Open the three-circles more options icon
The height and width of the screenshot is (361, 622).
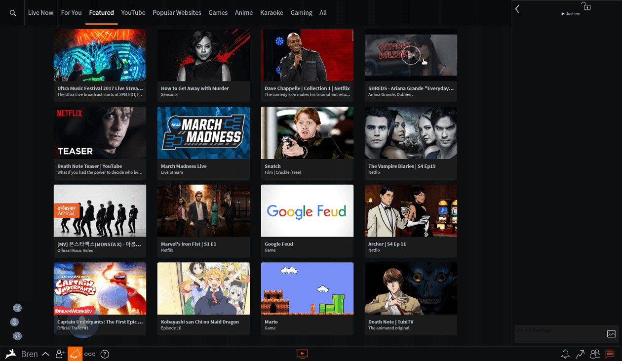click(90, 354)
